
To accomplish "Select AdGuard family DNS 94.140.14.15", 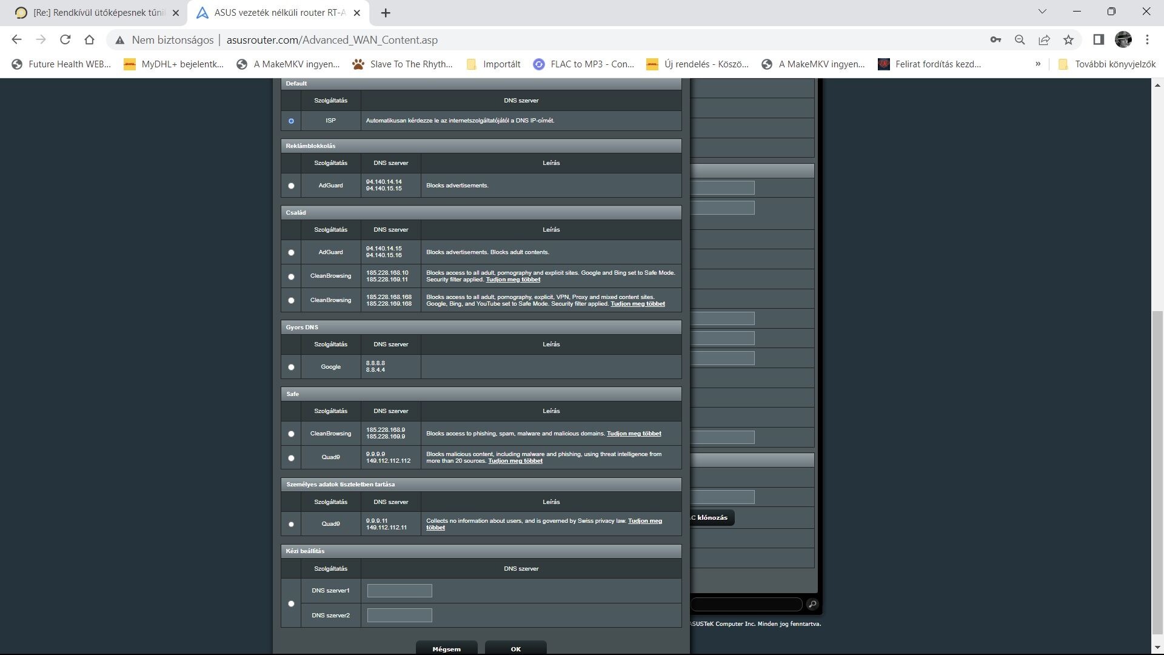I will click(291, 252).
